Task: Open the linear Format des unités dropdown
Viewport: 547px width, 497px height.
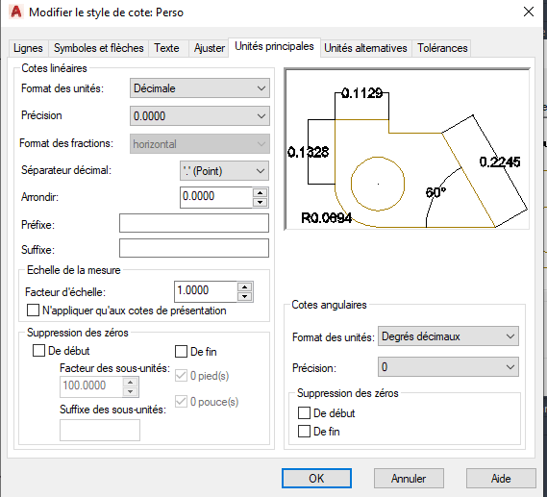Action: click(x=200, y=88)
